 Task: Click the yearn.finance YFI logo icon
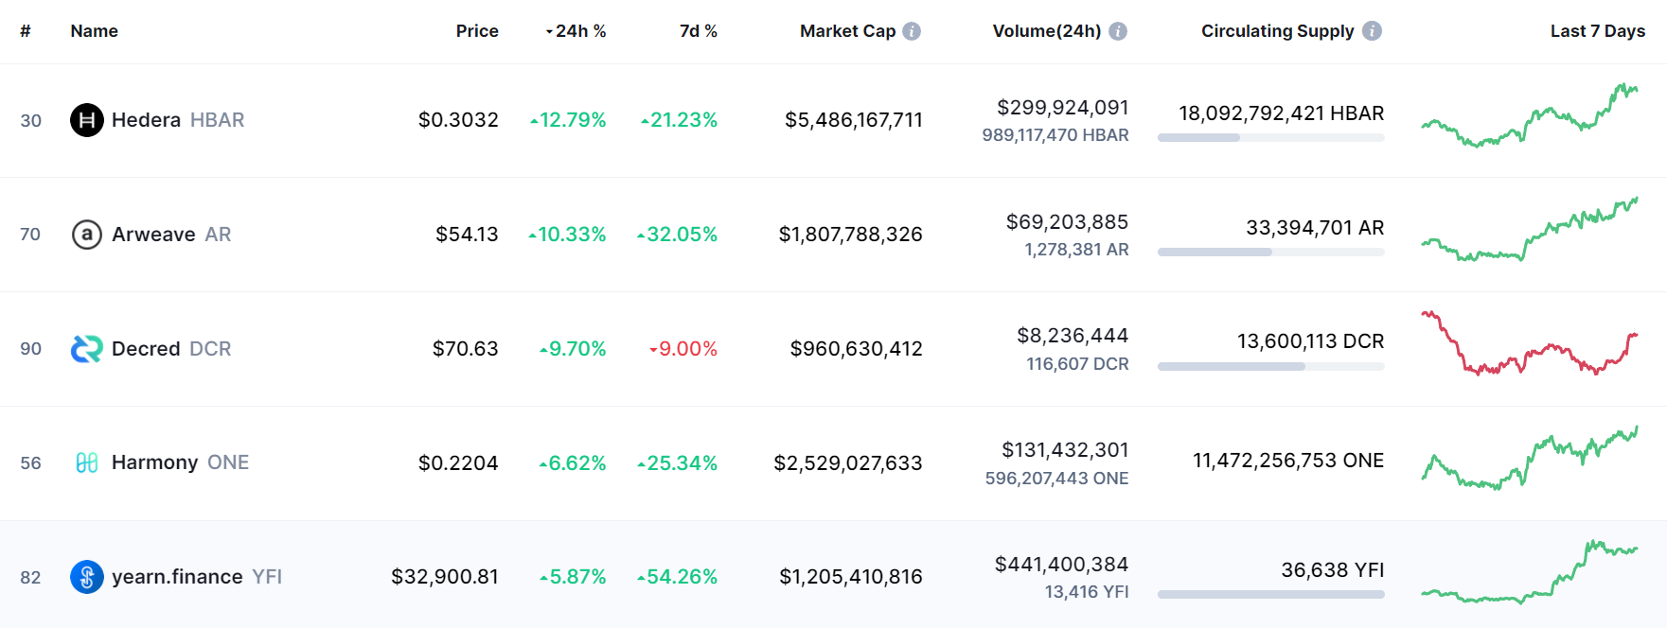click(86, 577)
